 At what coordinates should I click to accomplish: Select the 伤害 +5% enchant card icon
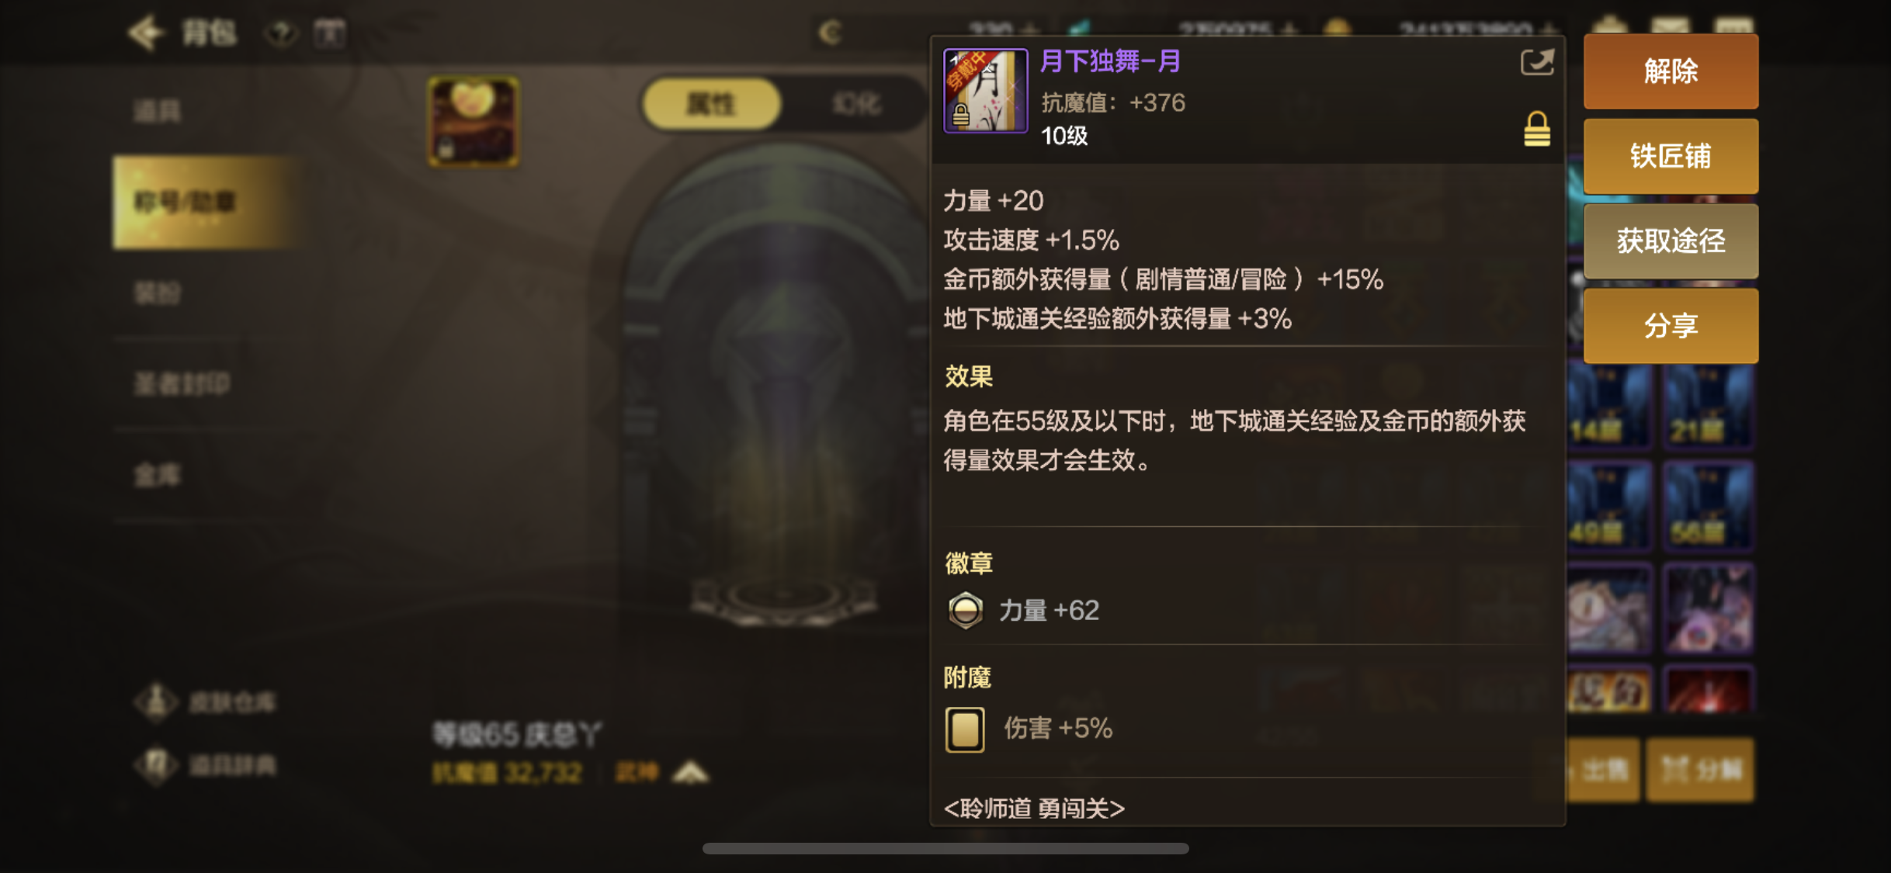[x=965, y=729]
